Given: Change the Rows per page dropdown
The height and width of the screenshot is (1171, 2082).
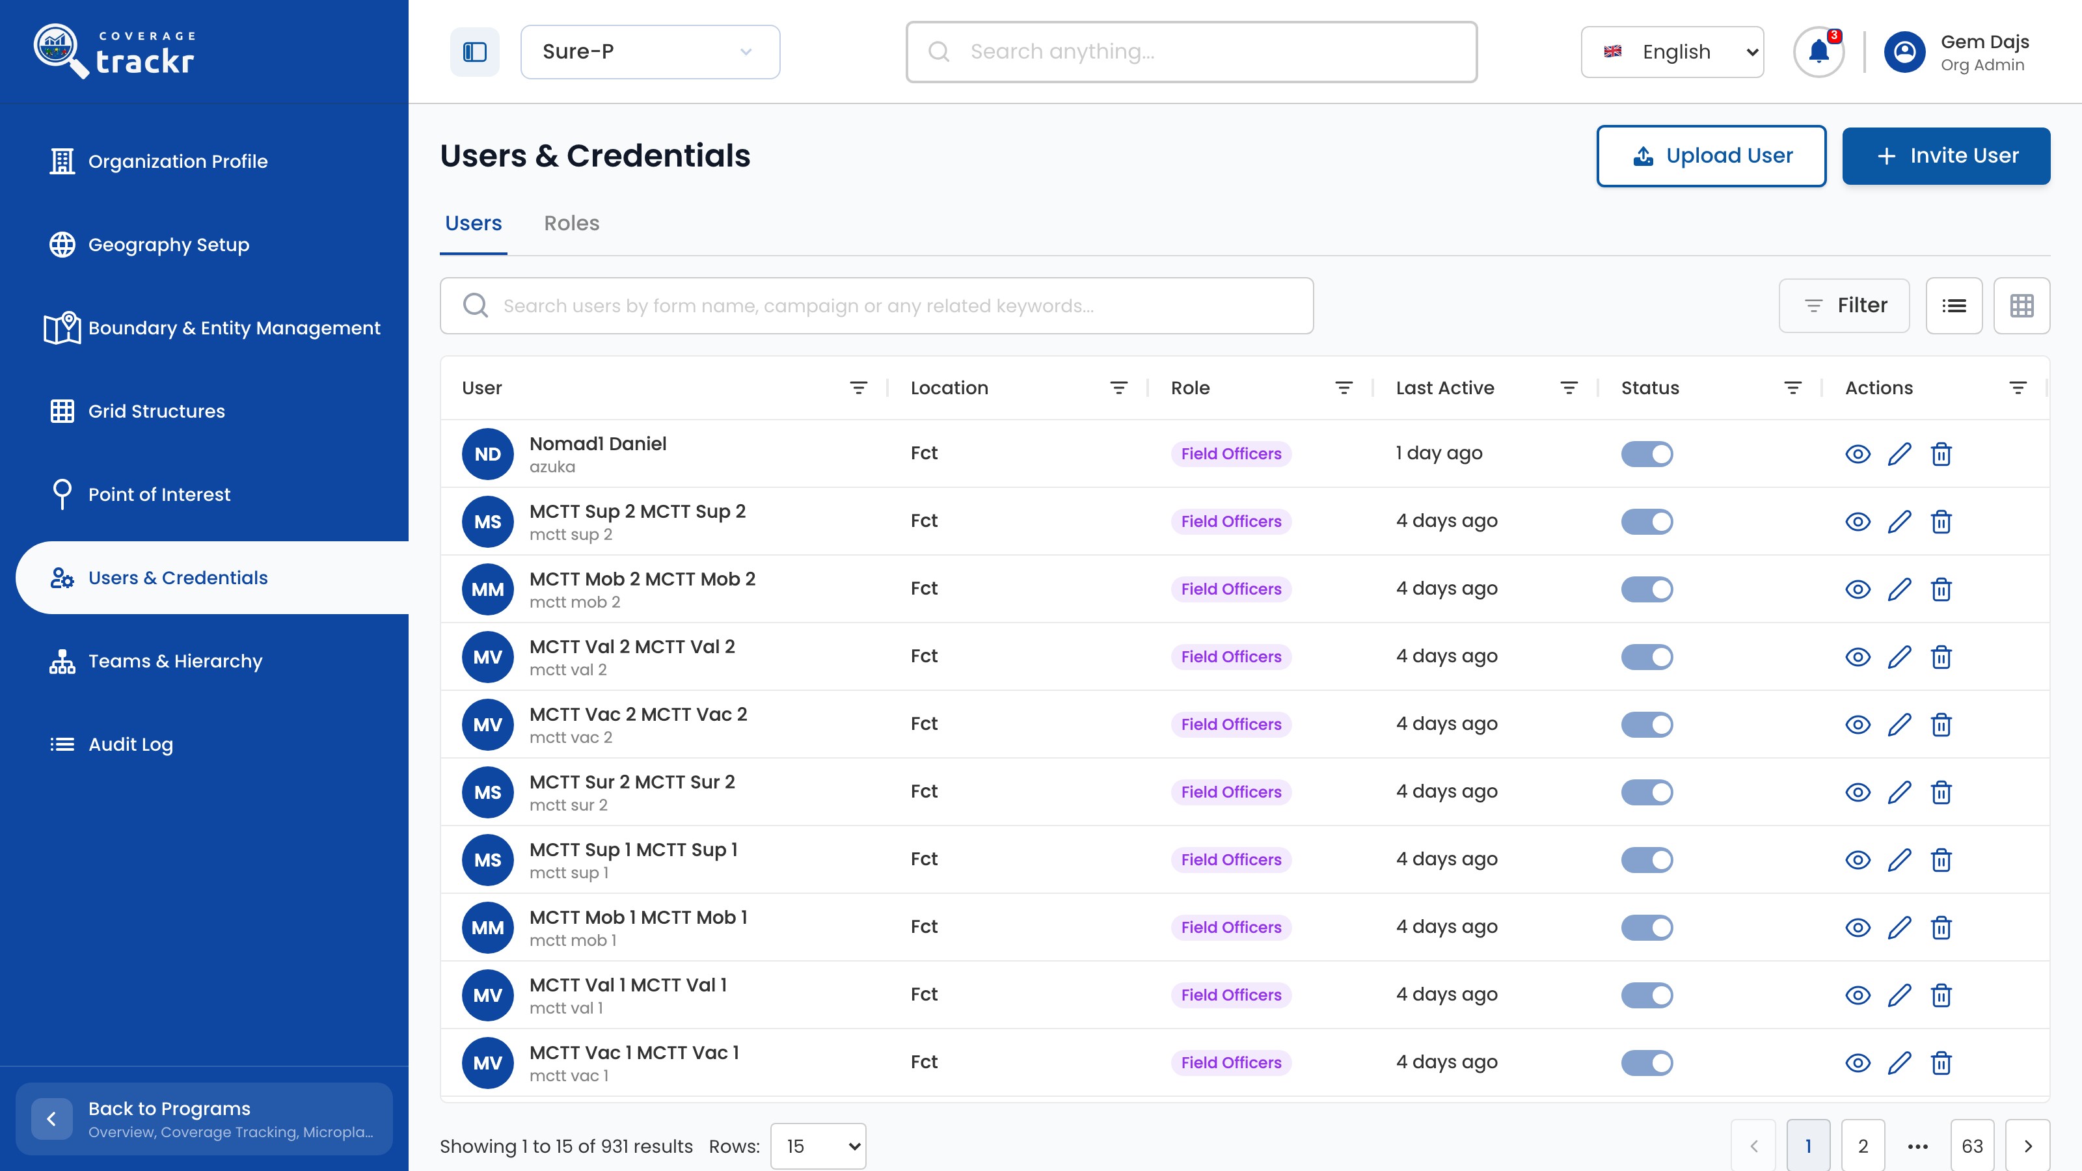Looking at the screenshot, I should (818, 1146).
